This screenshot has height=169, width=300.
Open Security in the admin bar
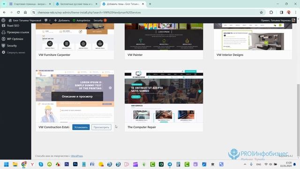pyautogui.click(x=100, y=20)
